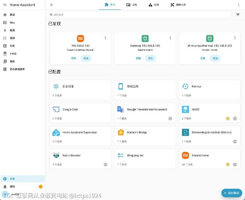Open the 1 个实体 link under Shopping list
This screenshot has width=245, height=200.
(122, 164)
